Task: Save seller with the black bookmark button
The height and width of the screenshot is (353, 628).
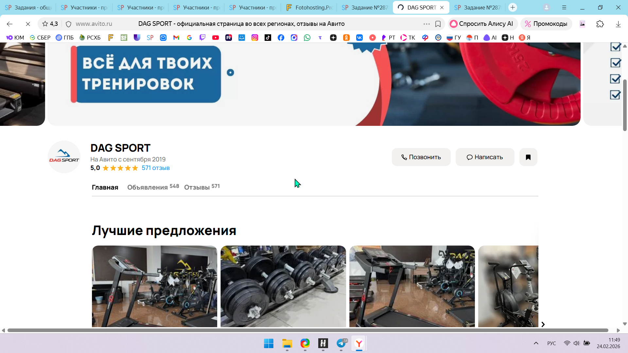Action: click(x=528, y=157)
